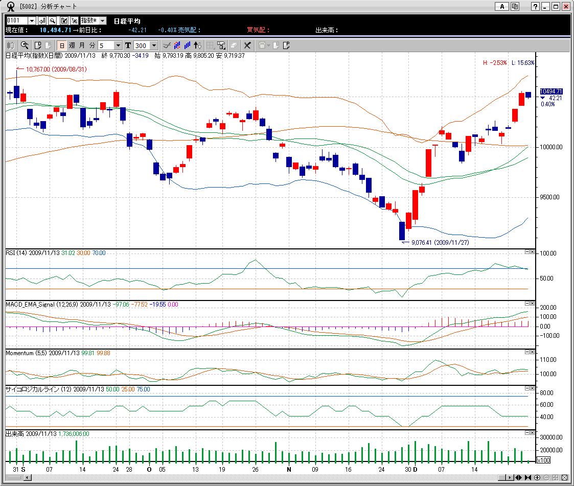Click the red-blue candlestick chart type icon

coord(177,45)
